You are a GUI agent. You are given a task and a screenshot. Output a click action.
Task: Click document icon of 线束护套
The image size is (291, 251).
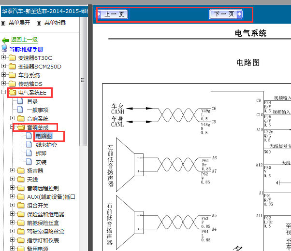point(29,144)
